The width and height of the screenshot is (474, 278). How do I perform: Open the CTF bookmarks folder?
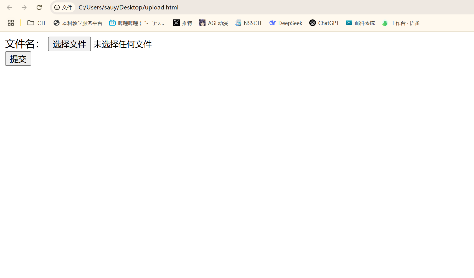click(37, 23)
